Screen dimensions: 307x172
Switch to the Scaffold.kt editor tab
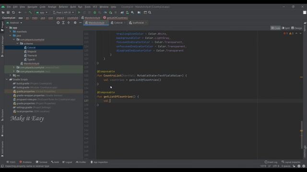(138, 23)
